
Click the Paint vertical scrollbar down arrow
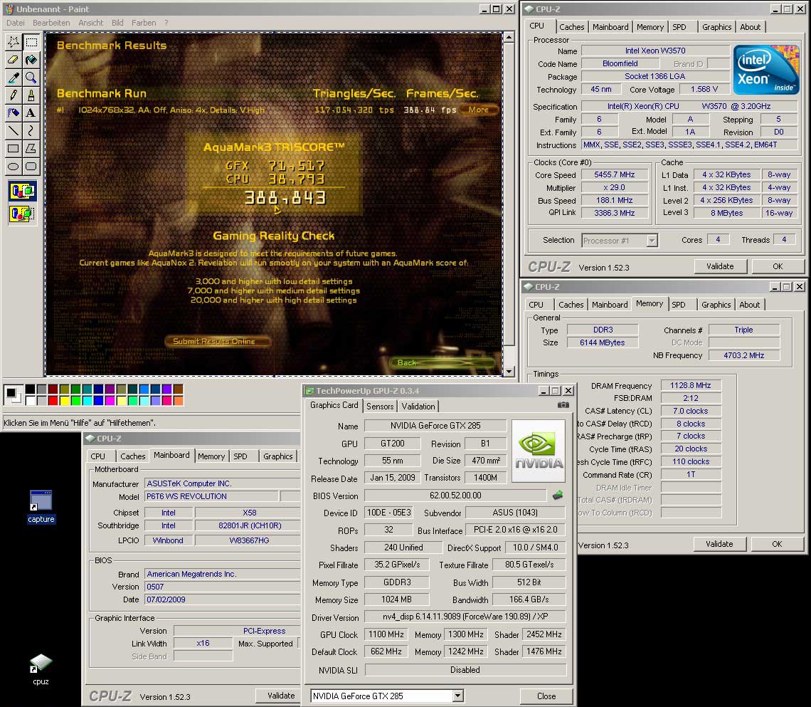(x=509, y=372)
